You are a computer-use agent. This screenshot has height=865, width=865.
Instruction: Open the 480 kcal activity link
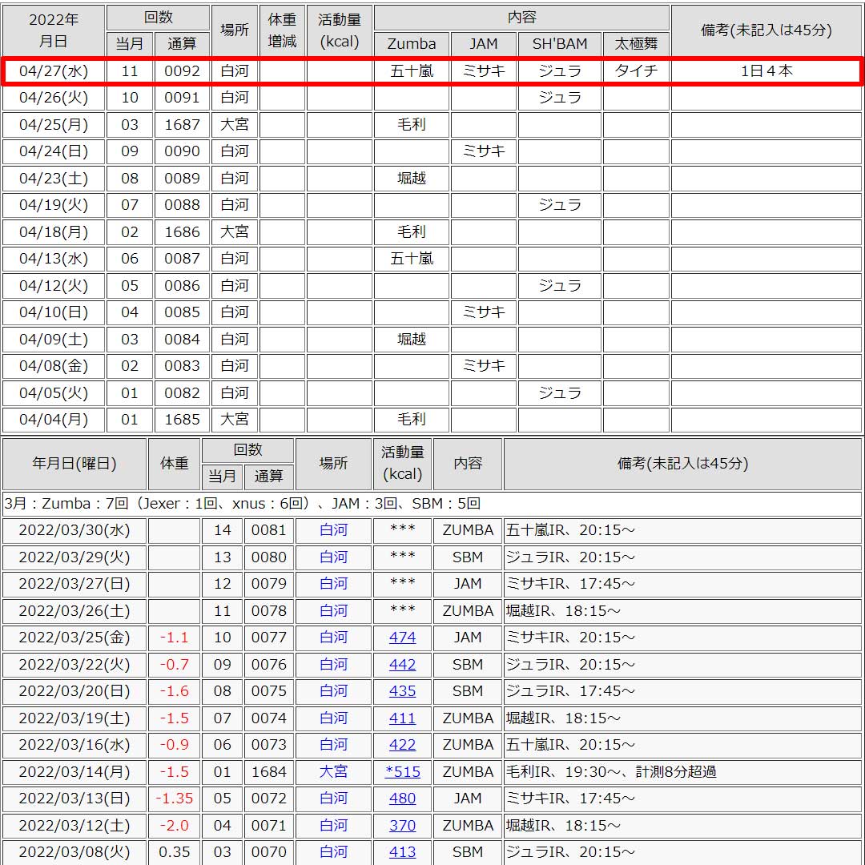pos(402,799)
